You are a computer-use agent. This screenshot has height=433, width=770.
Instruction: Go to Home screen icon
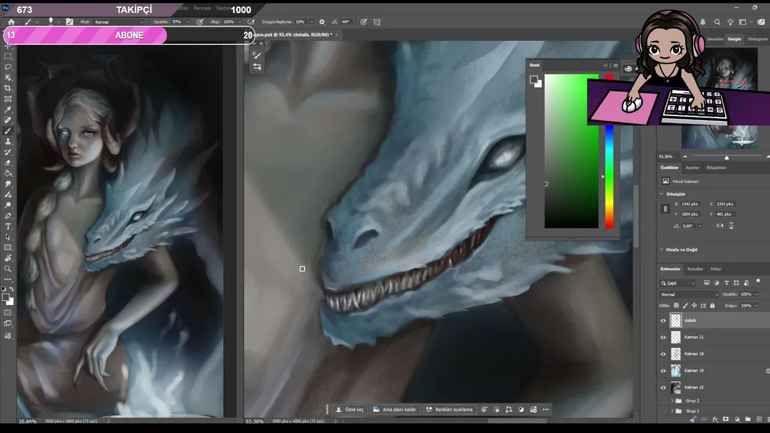pos(11,22)
